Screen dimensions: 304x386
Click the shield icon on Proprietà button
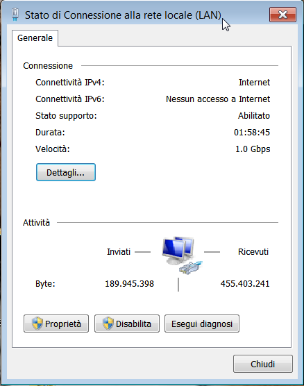click(x=37, y=324)
